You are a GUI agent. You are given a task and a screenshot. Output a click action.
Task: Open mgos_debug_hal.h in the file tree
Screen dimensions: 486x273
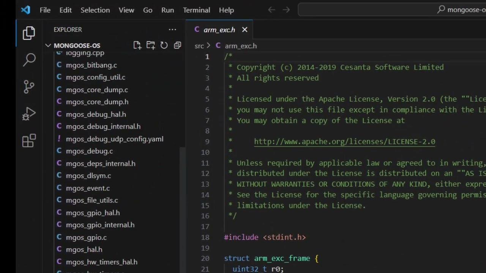pos(96,114)
